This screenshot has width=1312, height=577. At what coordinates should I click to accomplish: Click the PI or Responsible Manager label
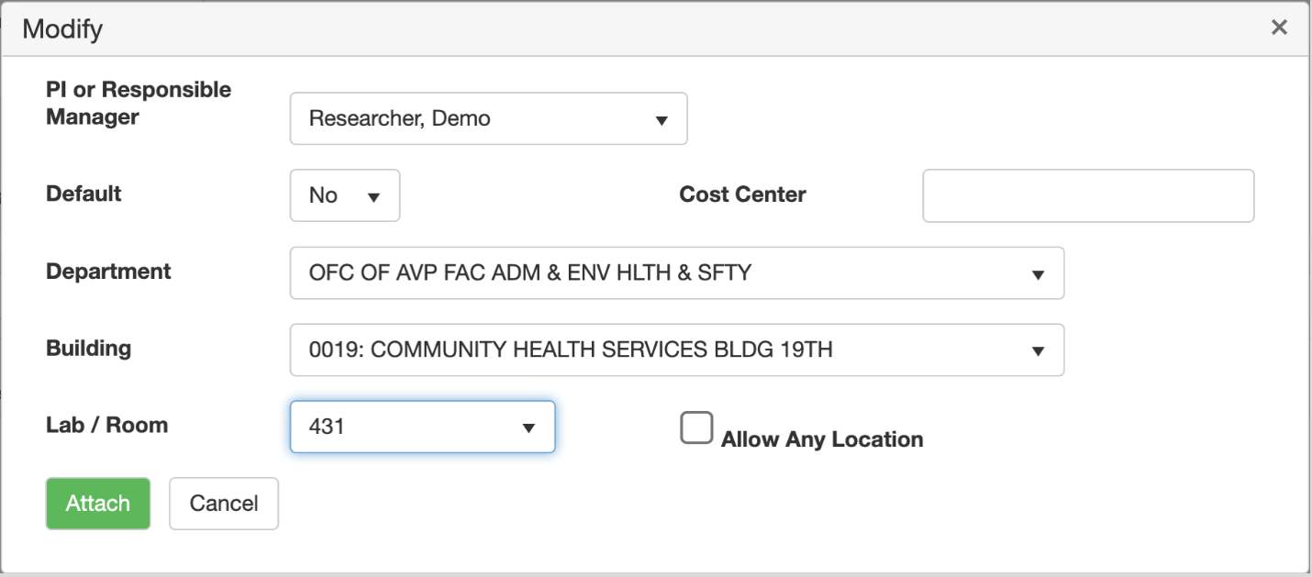tap(138, 103)
